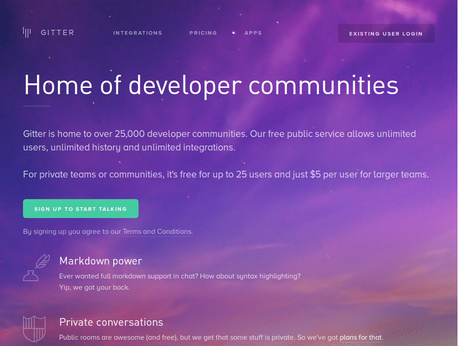The image size is (462, 346).
Task: Click Sign Up To Start Talking
Action: point(81,209)
